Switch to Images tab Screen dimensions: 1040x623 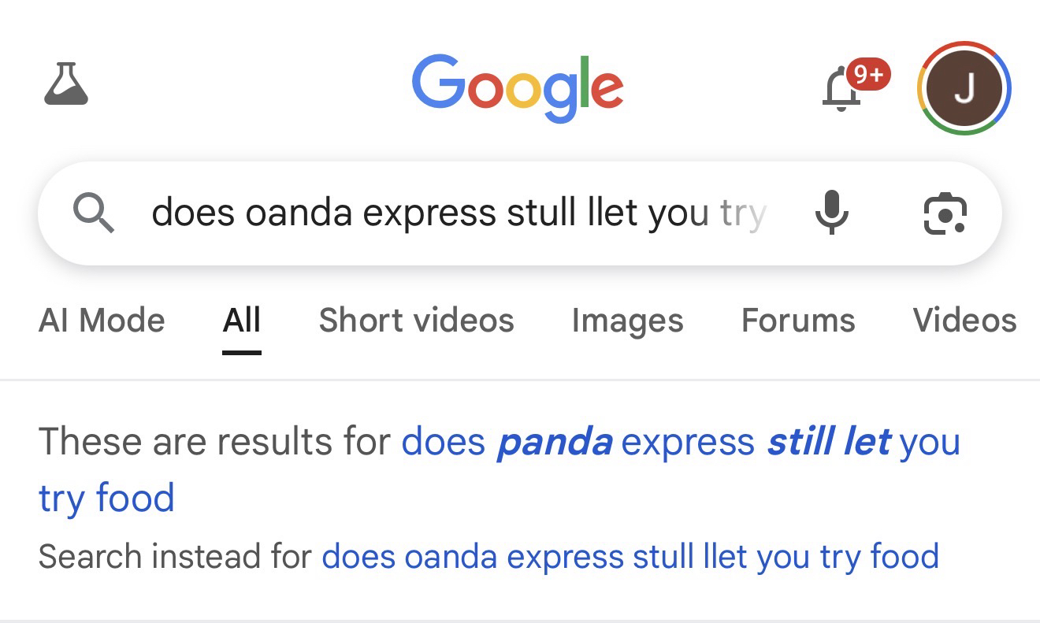point(627,321)
